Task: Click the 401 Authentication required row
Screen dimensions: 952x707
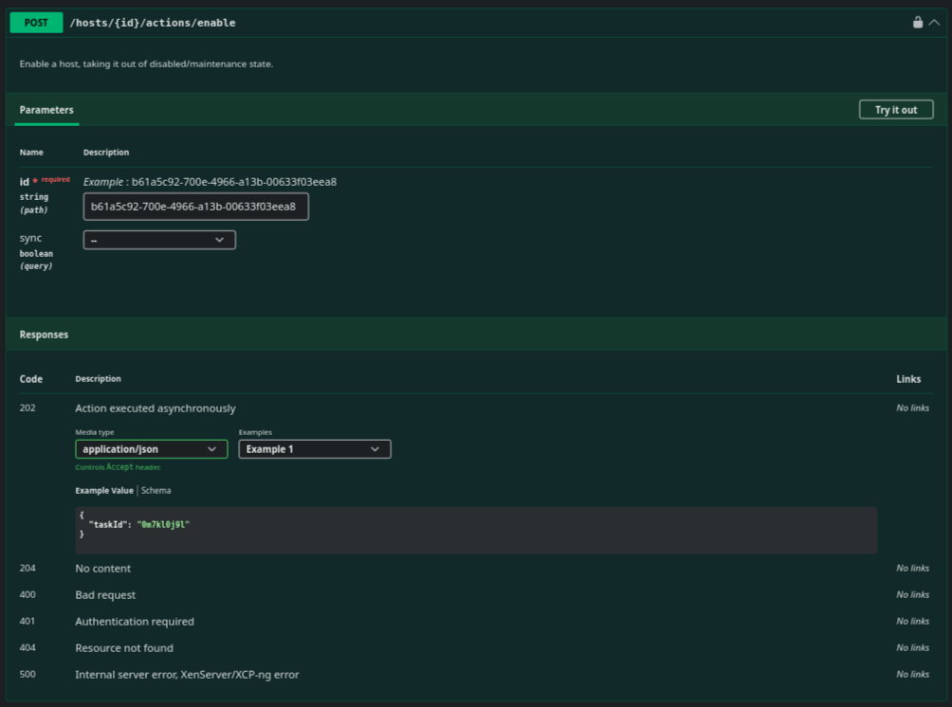Action: pyautogui.click(x=135, y=622)
